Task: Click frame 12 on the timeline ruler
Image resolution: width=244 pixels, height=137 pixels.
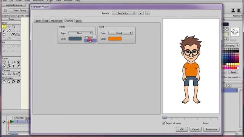Action: [27, 121]
